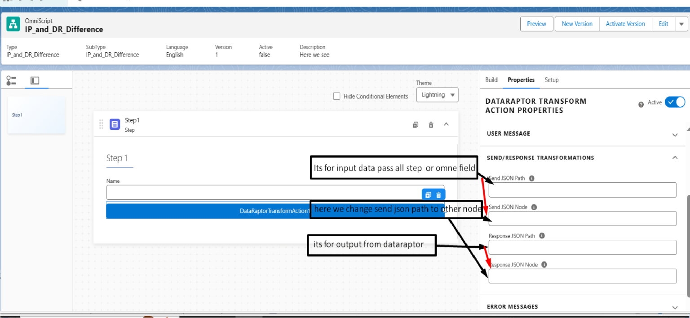Viewport: 690px width, 318px height.
Task: Enable Hide Conditional Elements checkbox
Action: point(336,96)
